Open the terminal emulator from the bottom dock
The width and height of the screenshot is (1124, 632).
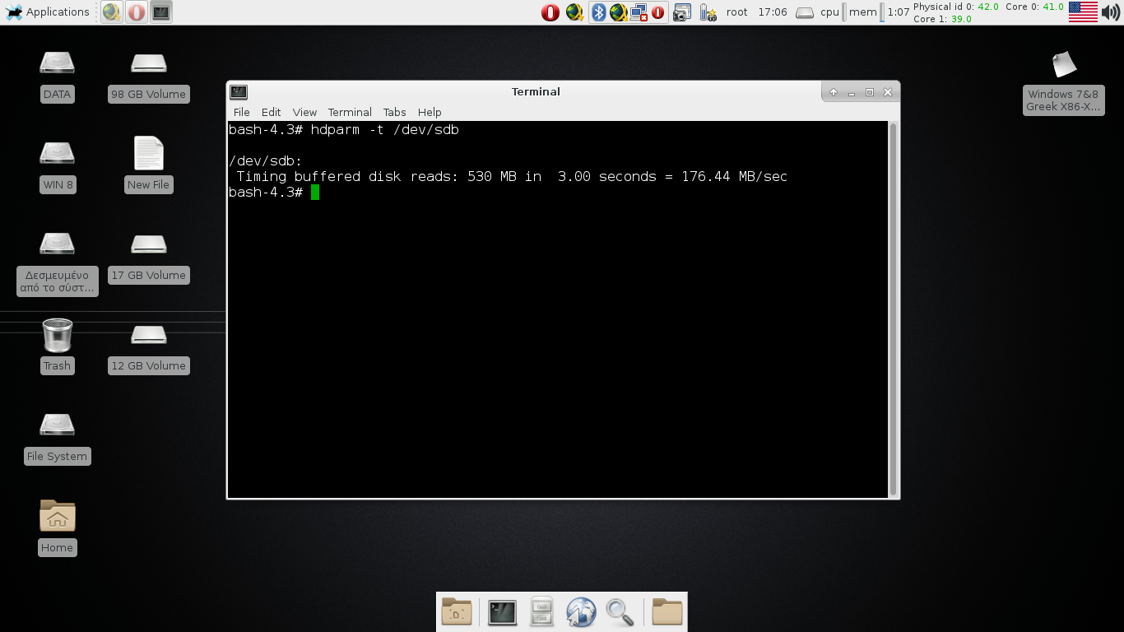[x=502, y=612]
